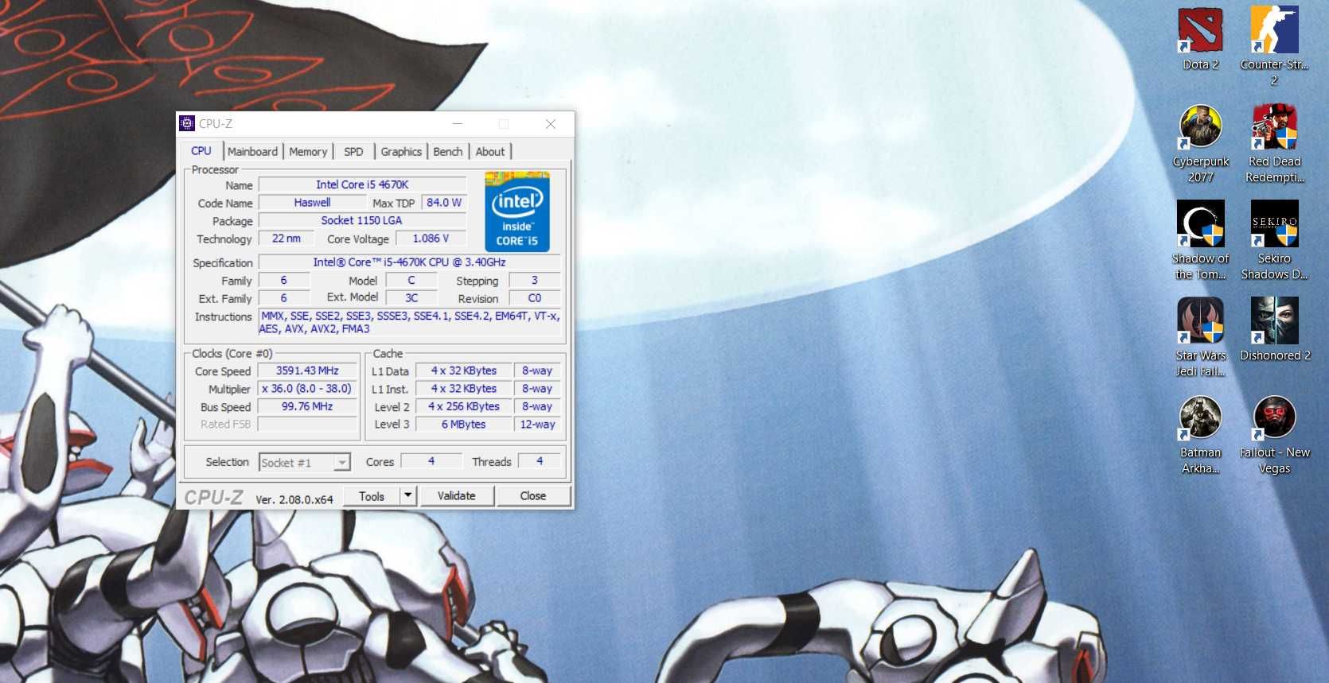This screenshot has width=1329, height=683.
Task: Click the Ext. Model value 3C
Action: [411, 298]
